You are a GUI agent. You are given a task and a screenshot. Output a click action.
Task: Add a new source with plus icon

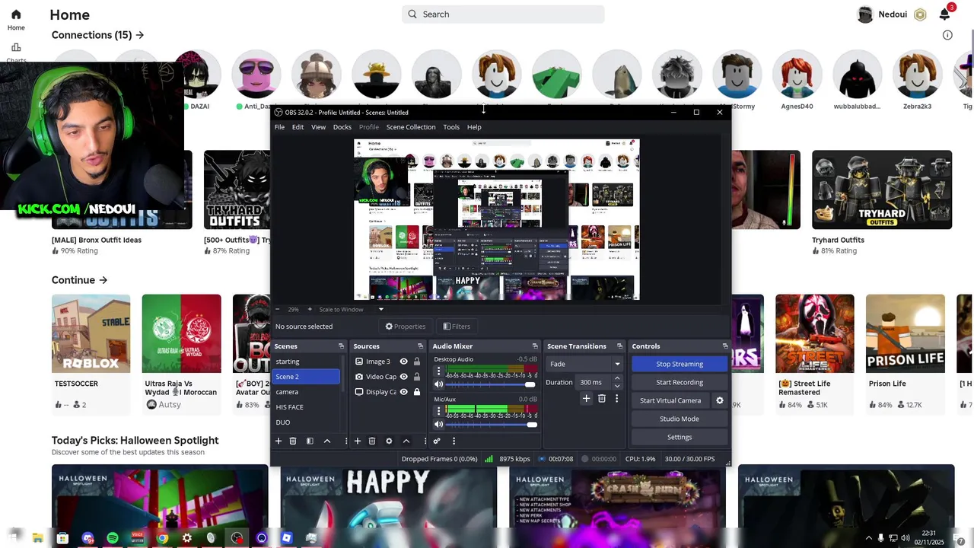point(358,441)
